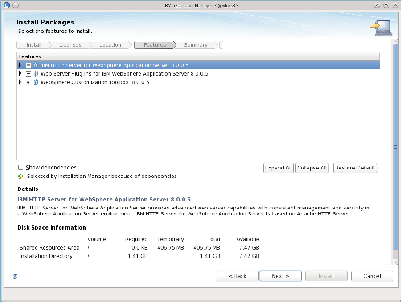This screenshot has height=302, width=401.
Task: Minimize the Installation Manager window
Action: pyautogui.click(x=376, y=5)
